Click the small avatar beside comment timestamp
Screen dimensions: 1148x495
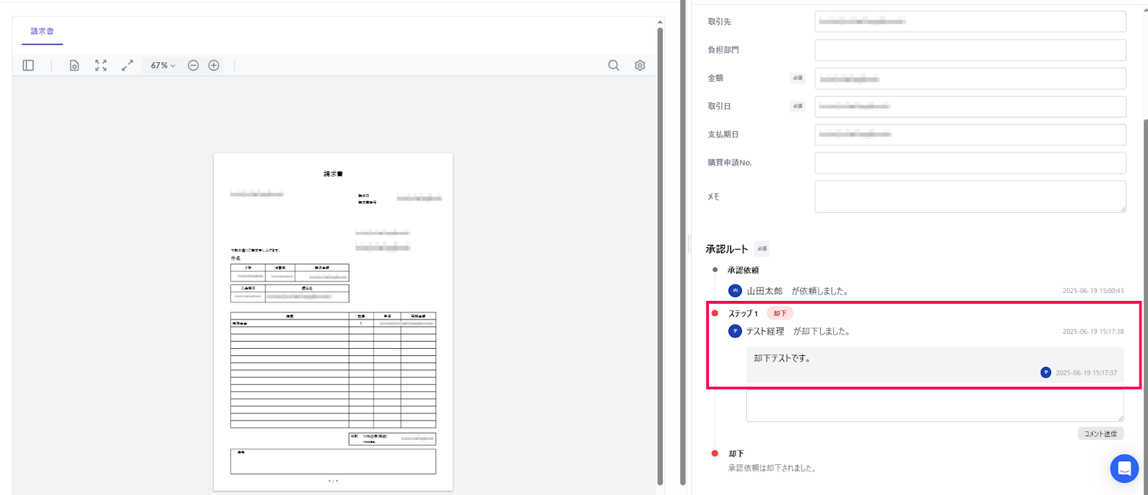pyautogui.click(x=1046, y=373)
